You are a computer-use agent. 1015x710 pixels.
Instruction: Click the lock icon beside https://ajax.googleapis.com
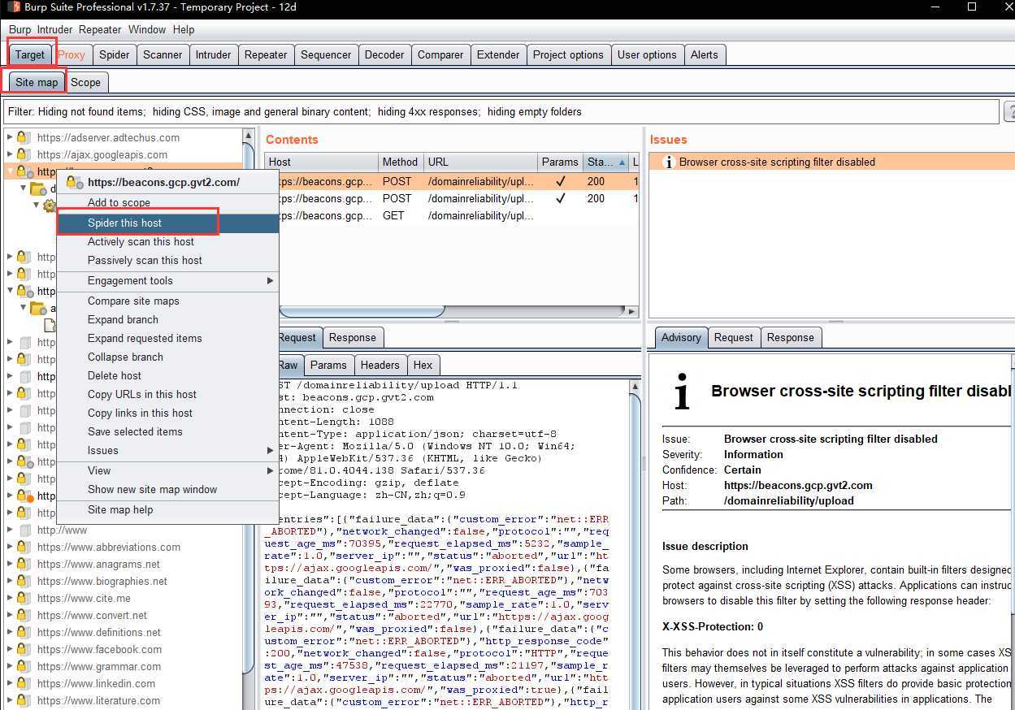point(24,154)
